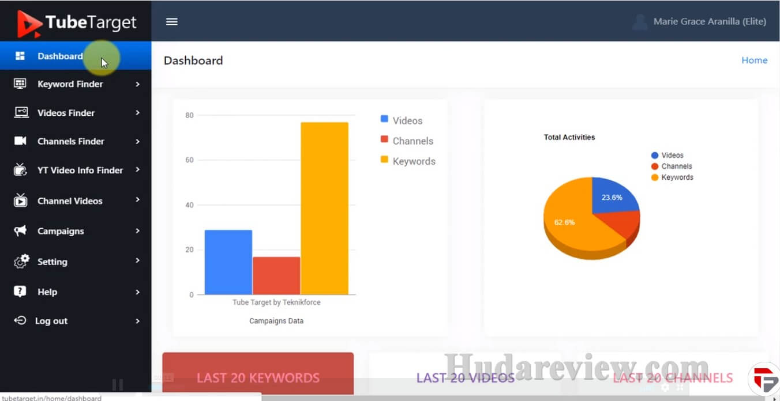This screenshot has height=401, width=780.
Task: Click the Setting gears icon
Action: 21,262
